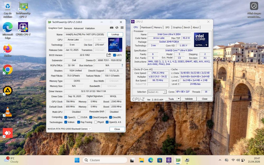Click the Intel ARC graphics logo
Viewport: 264px width, 165px height.
(x=115, y=45)
